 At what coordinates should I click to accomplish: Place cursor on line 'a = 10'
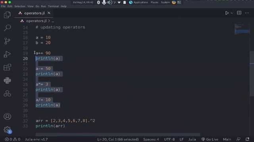click(x=43, y=37)
